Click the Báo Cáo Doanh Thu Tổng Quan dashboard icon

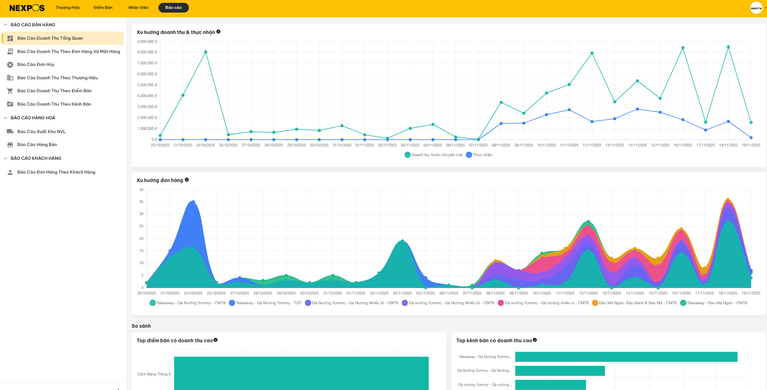tap(10, 38)
